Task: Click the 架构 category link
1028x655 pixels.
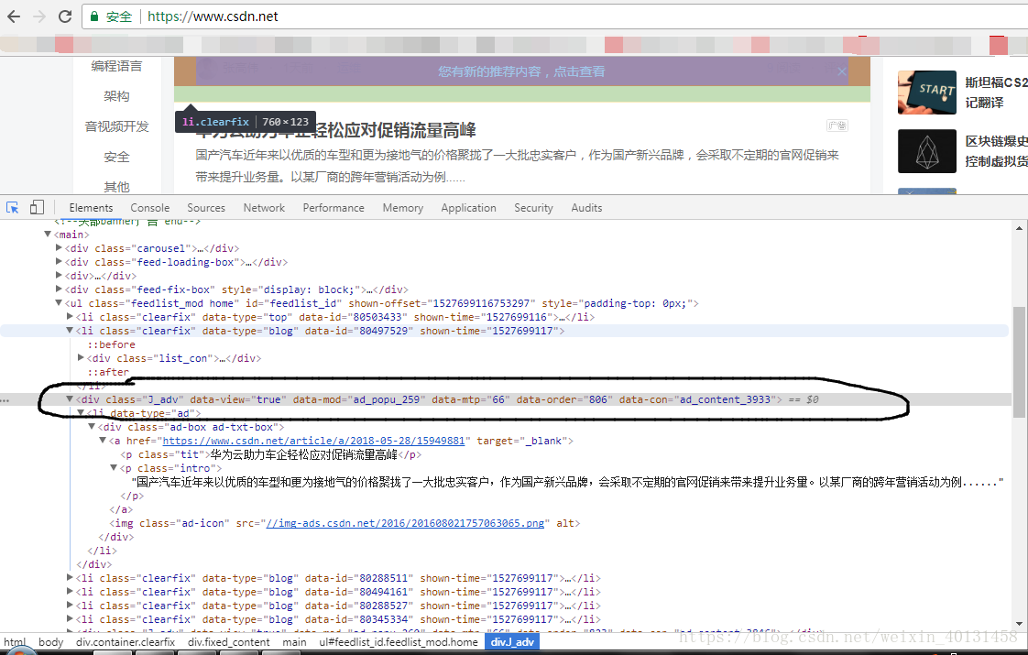Action: pyautogui.click(x=116, y=96)
